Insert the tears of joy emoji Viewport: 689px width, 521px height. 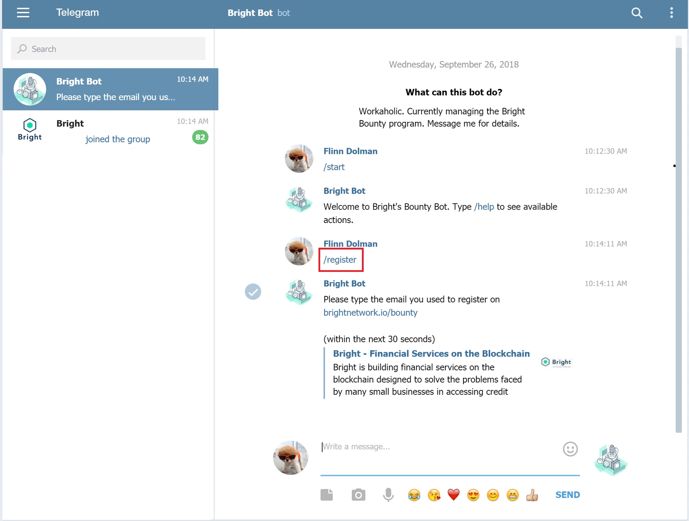click(x=414, y=495)
